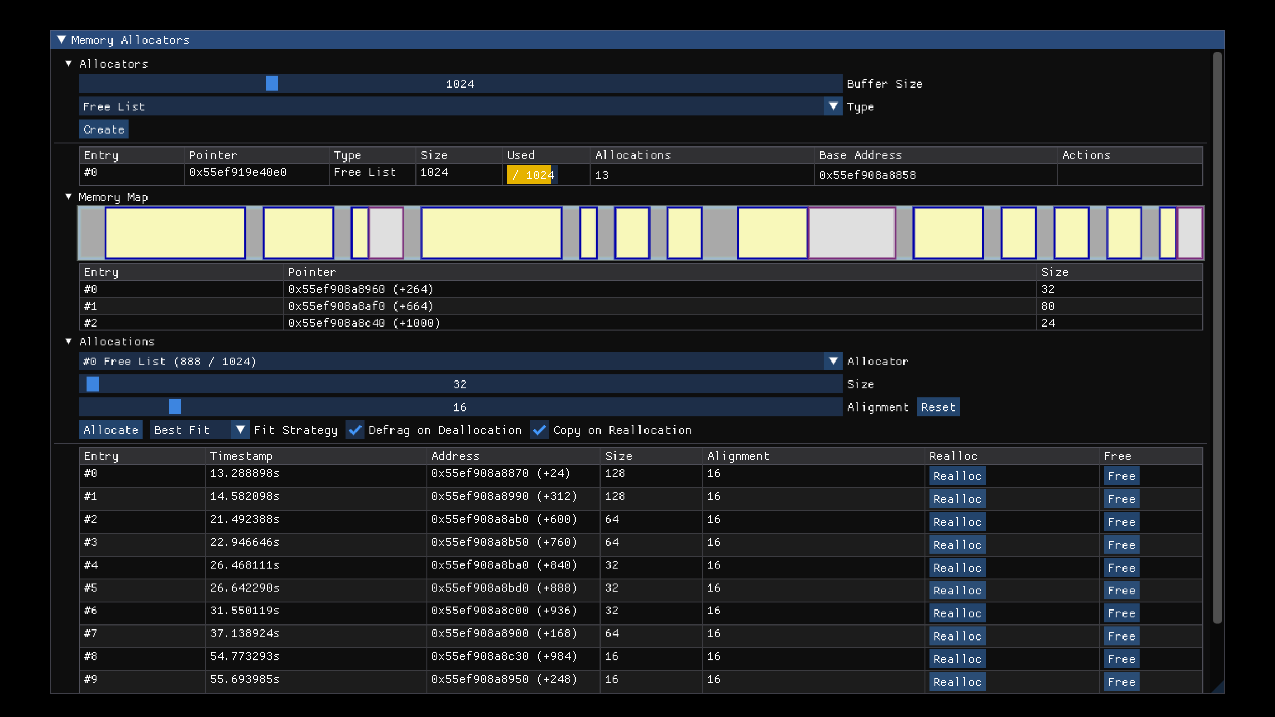This screenshot has height=717, width=1275.
Task: Click the Alignment slider
Action: pyautogui.click(x=460, y=407)
